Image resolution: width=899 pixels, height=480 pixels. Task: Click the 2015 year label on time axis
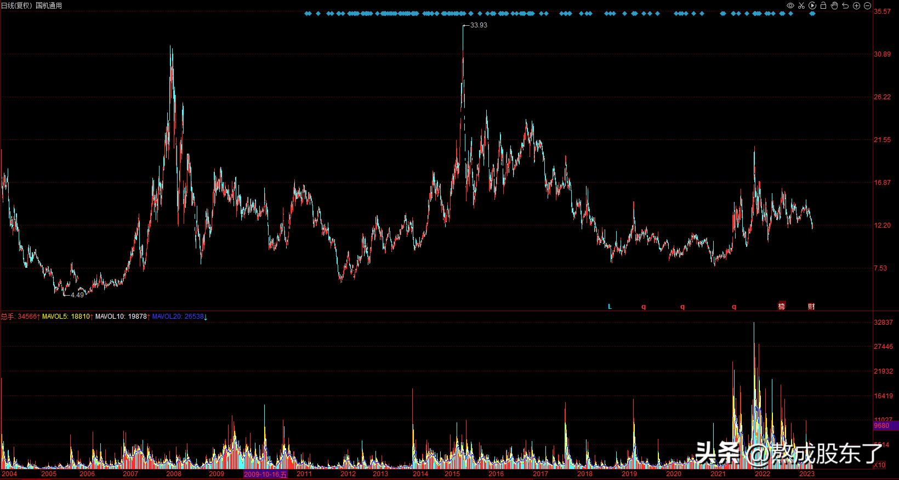(452, 474)
